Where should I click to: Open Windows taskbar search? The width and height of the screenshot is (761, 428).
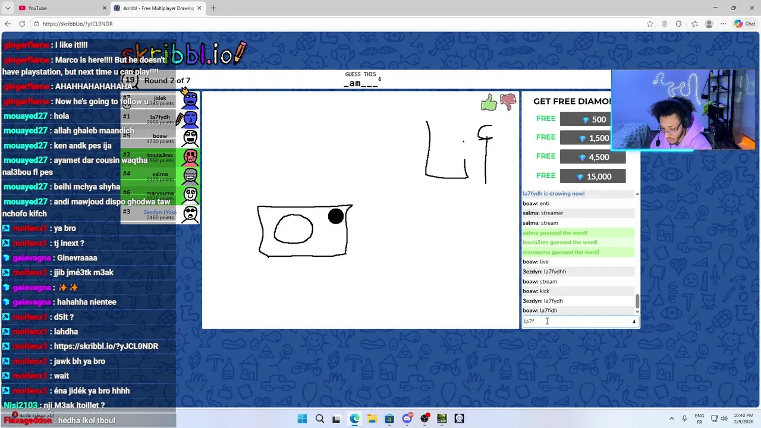coord(320,418)
